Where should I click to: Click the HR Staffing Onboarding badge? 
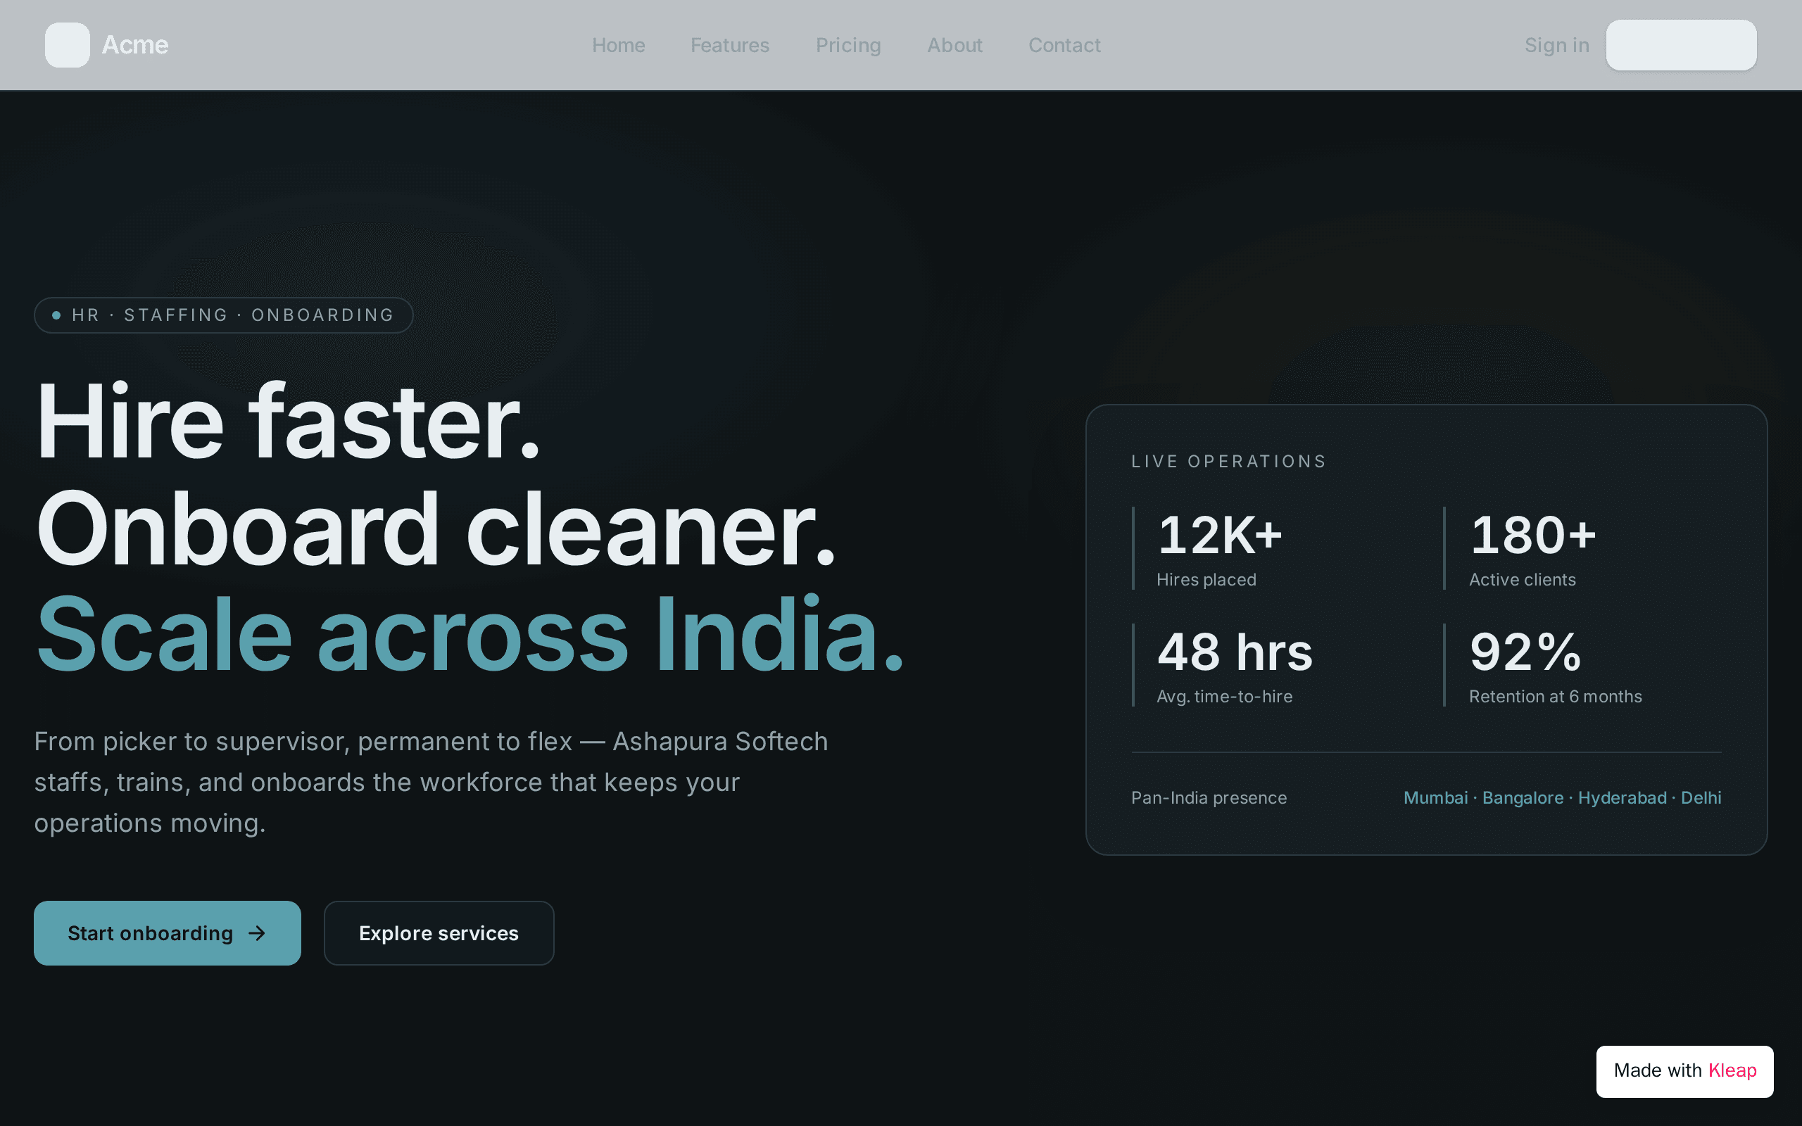pyautogui.click(x=223, y=315)
